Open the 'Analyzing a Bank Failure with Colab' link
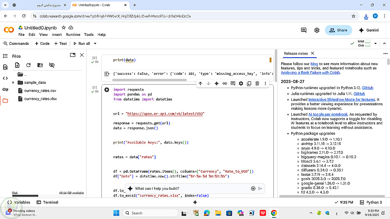Screen dimensions: 390x219 click(310, 72)
